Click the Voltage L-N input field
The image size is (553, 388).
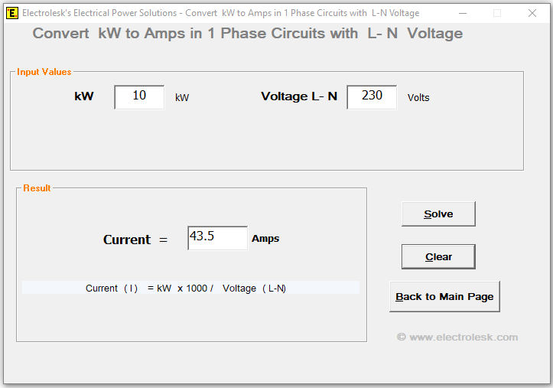372,97
